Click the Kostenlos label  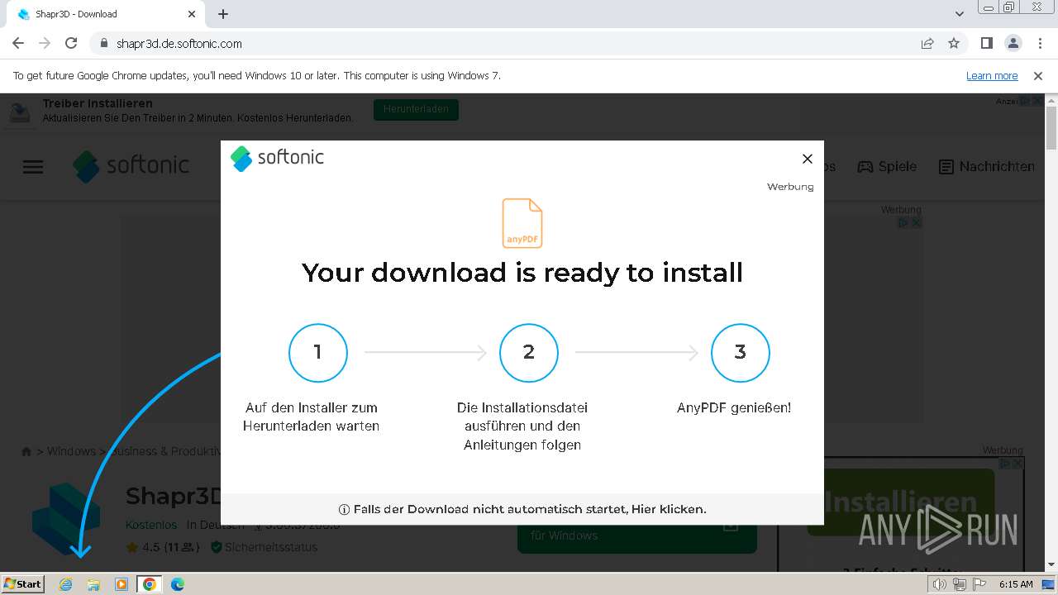151,525
